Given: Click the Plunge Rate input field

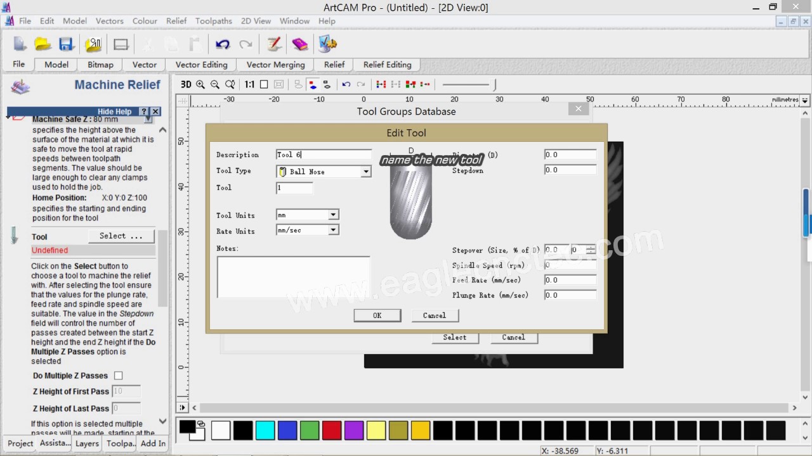Looking at the screenshot, I should tap(570, 295).
